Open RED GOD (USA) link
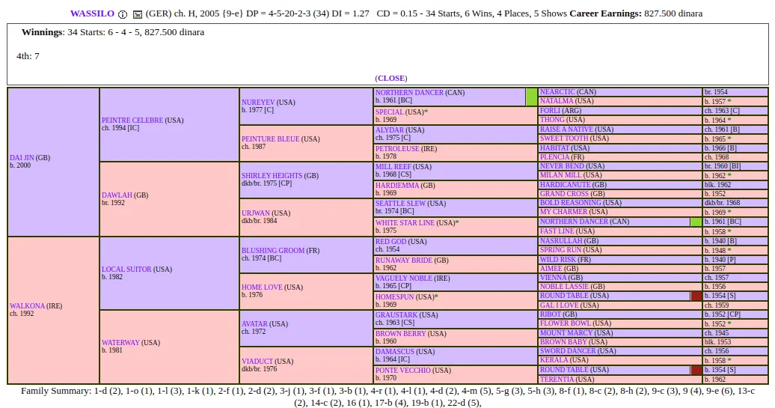The image size is (775, 408). point(390,242)
